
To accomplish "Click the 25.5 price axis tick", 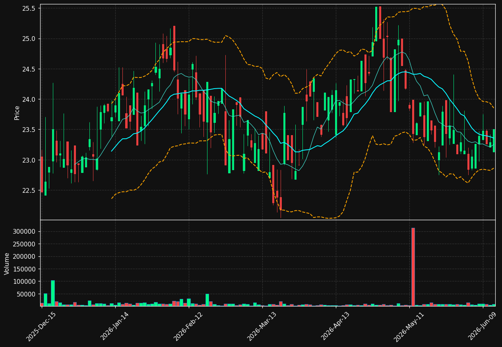I will click(x=29, y=8).
